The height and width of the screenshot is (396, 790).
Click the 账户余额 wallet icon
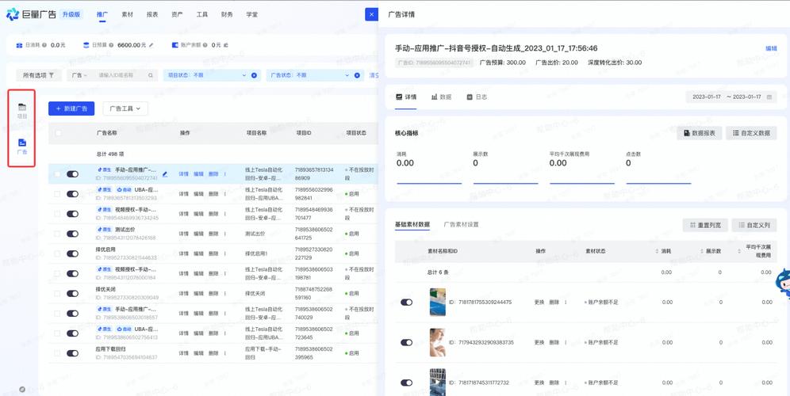tap(174, 45)
